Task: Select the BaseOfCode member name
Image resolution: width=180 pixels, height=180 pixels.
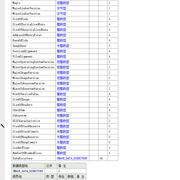Action: pyautogui.click(x=20, y=40)
